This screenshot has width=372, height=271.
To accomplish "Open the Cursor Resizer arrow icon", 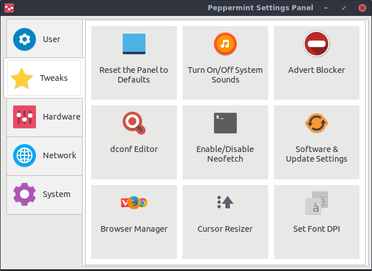I will pyautogui.click(x=225, y=202).
